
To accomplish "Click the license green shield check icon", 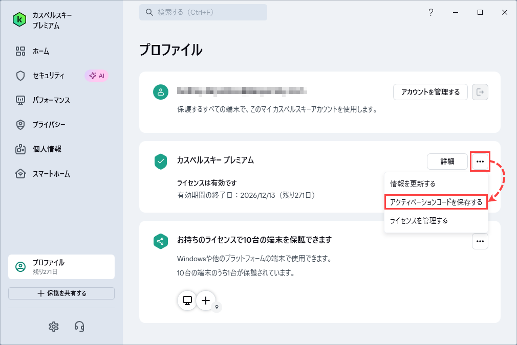I will [161, 162].
